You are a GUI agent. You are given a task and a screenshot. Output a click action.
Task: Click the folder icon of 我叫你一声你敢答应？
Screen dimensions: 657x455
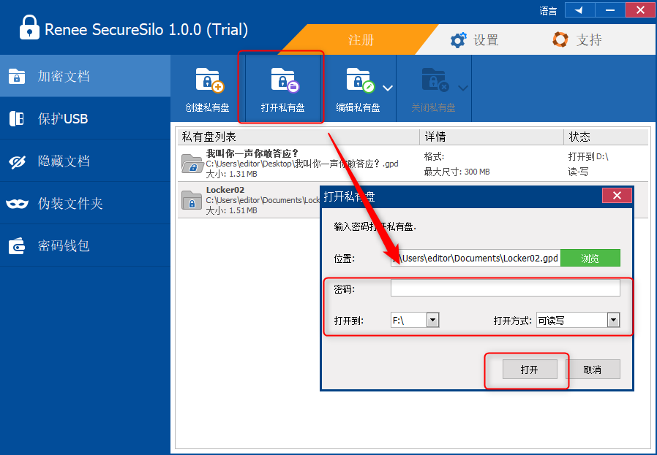coord(192,164)
